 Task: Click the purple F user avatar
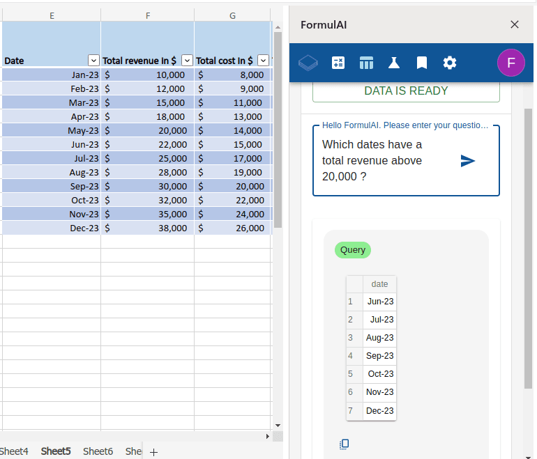(510, 63)
